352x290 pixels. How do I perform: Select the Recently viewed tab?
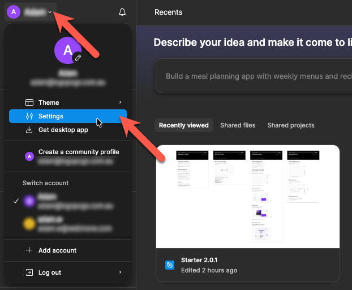(x=183, y=125)
